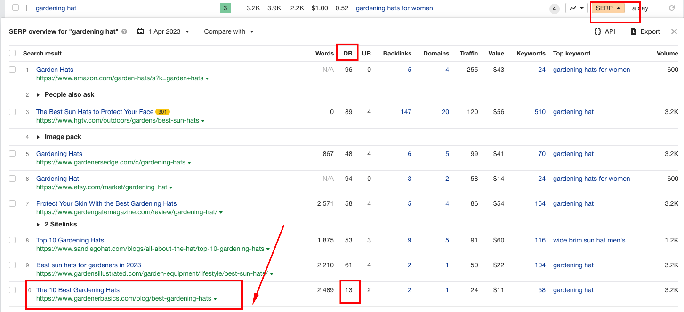Image resolution: width=684 pixels, height=312 pixels.
Task: Click the 301 redirect badge
Action: click(162, 112)
